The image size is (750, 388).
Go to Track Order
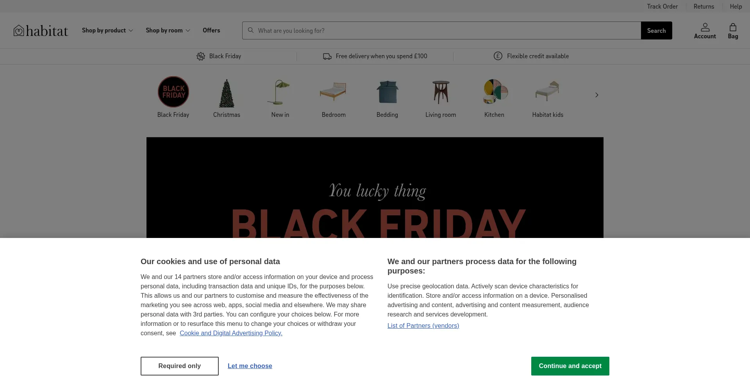coord(662,6)
